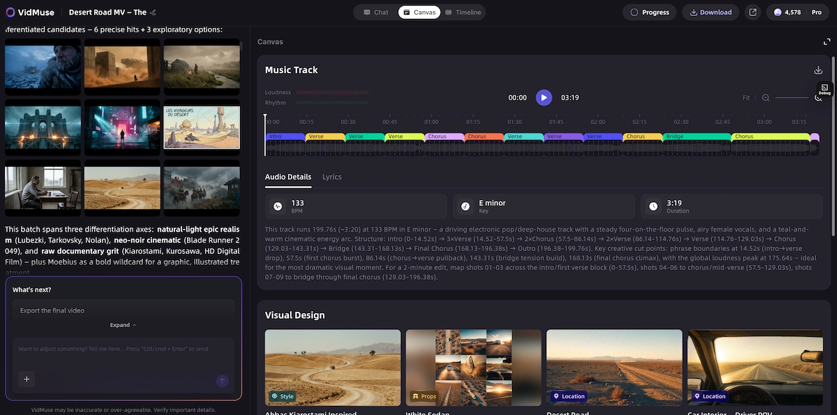Open the Abbas Kiarostami Inspired style card

coord(333,368)
